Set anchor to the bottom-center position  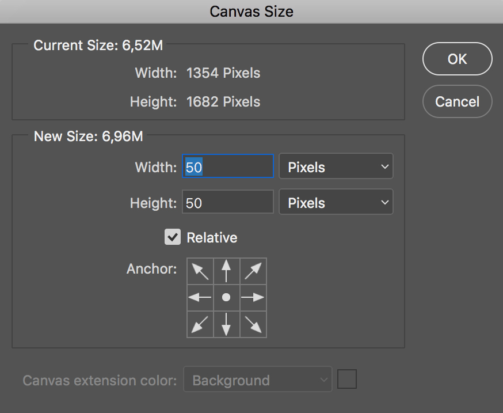point(226,324)
